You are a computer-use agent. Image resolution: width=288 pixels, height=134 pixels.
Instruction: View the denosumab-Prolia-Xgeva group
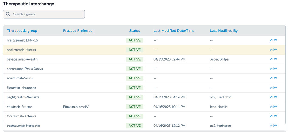point(273,69)
